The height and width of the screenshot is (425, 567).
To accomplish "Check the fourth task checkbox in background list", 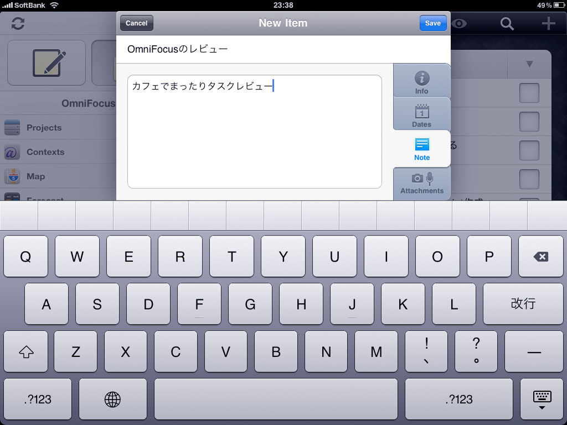I will [529, 179].
